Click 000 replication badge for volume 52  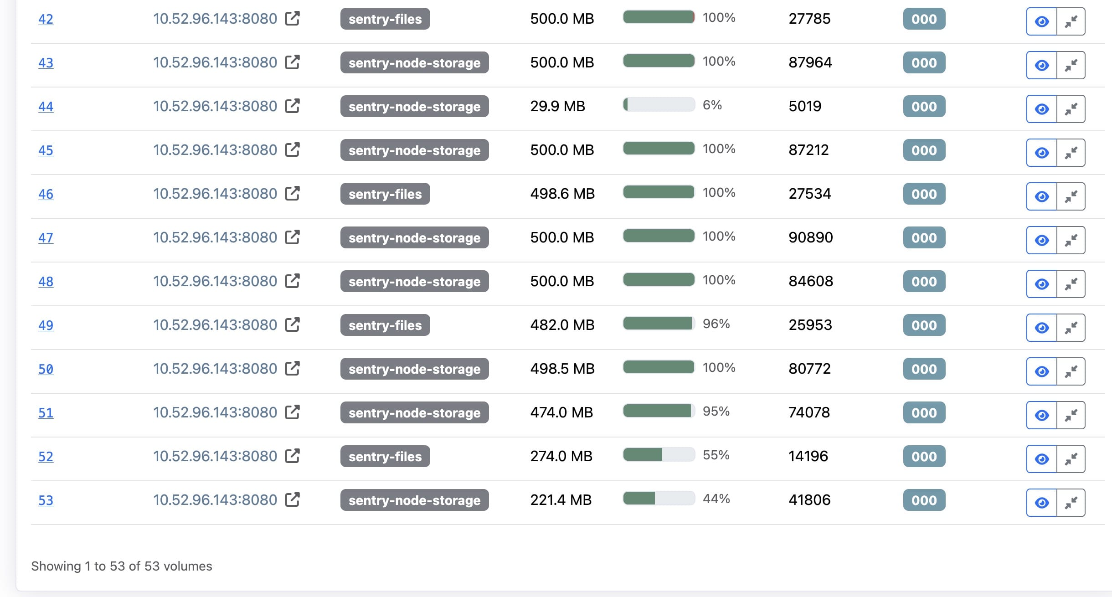924,456
